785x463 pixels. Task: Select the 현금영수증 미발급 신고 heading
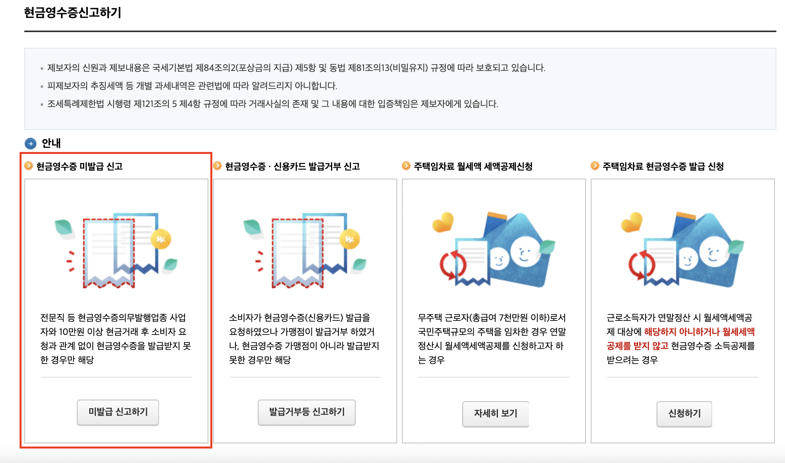[80, 166]
